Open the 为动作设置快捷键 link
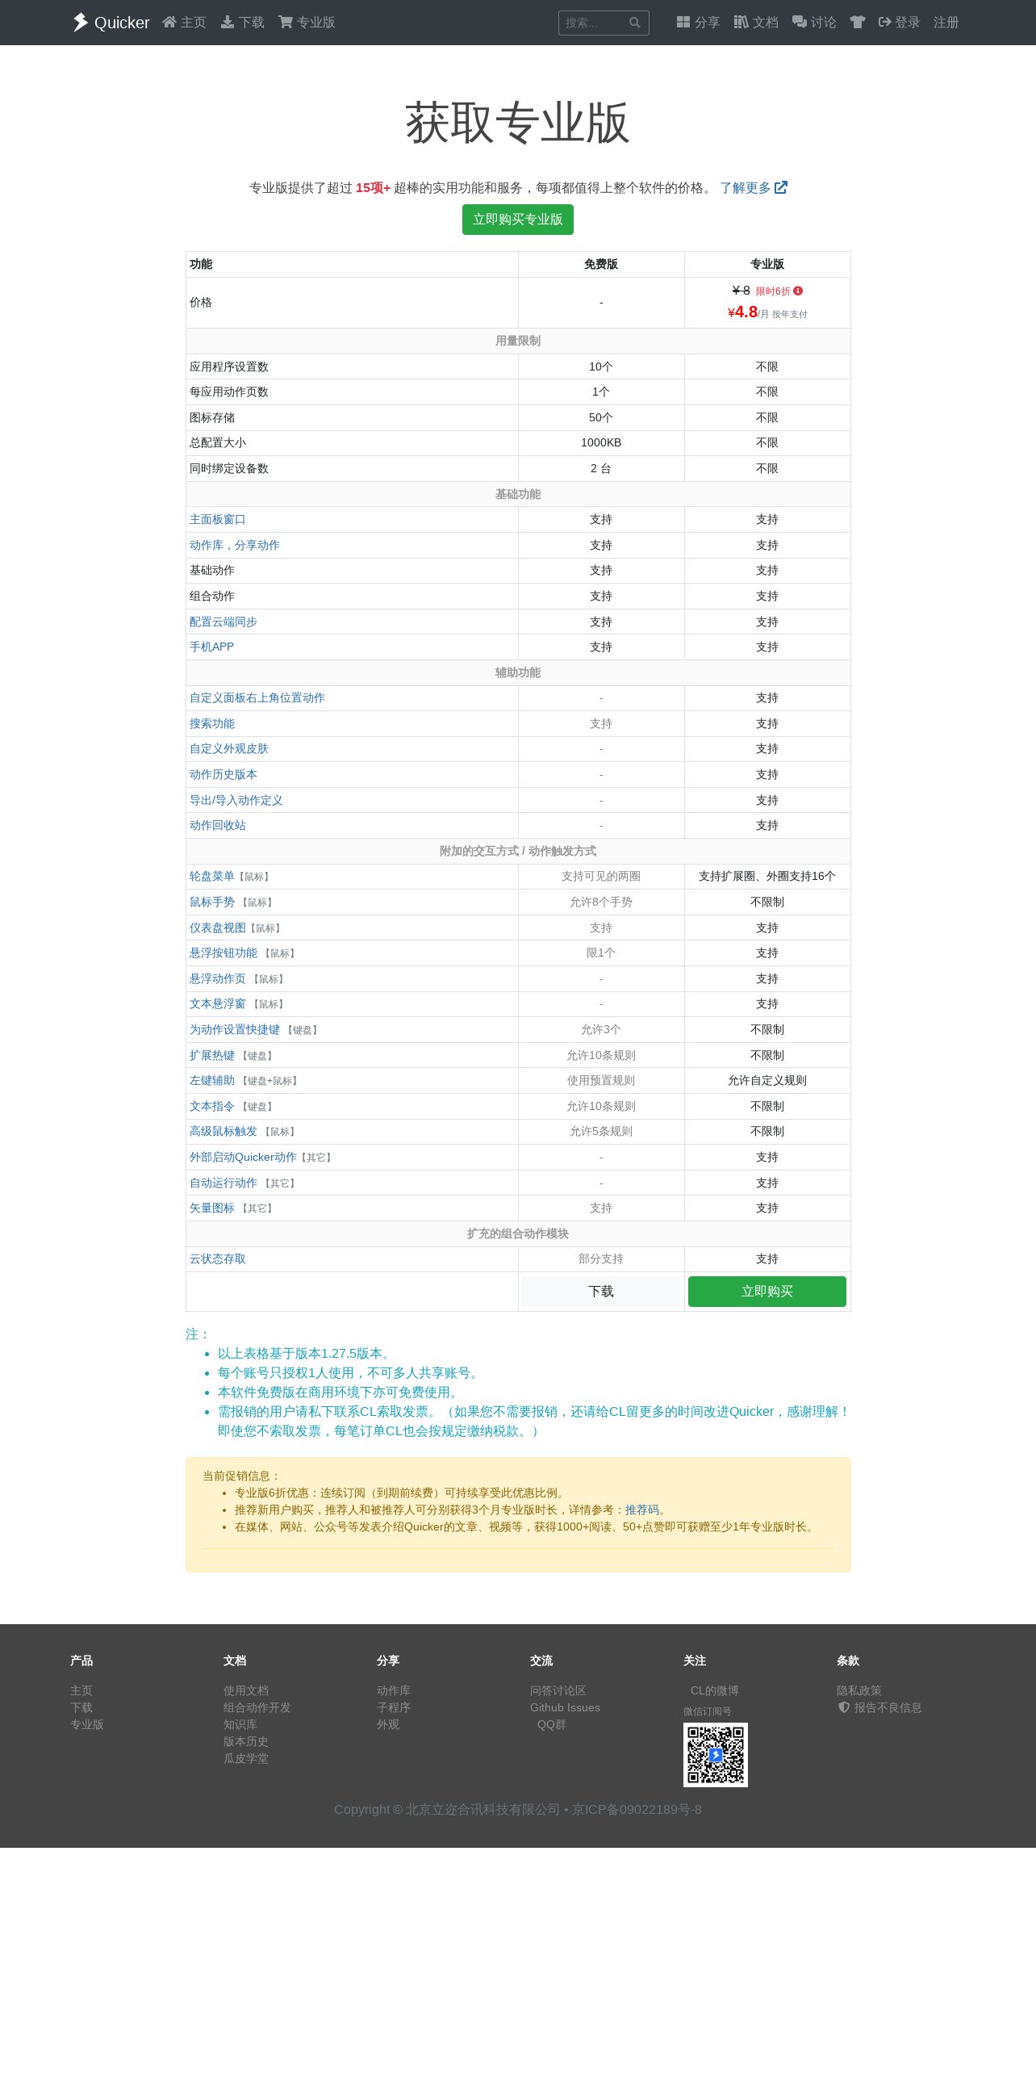The height and width of the screenshot is (2073, 1036). click(x=235, y=1030)
